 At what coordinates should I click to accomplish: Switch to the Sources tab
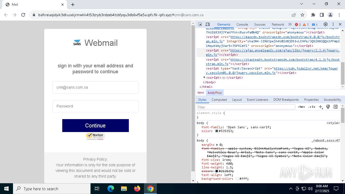pyautogui.click(x=260, y=24)
